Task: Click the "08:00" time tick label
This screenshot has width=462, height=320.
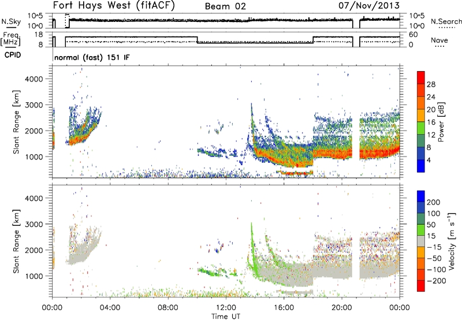Action: [168, 308]
